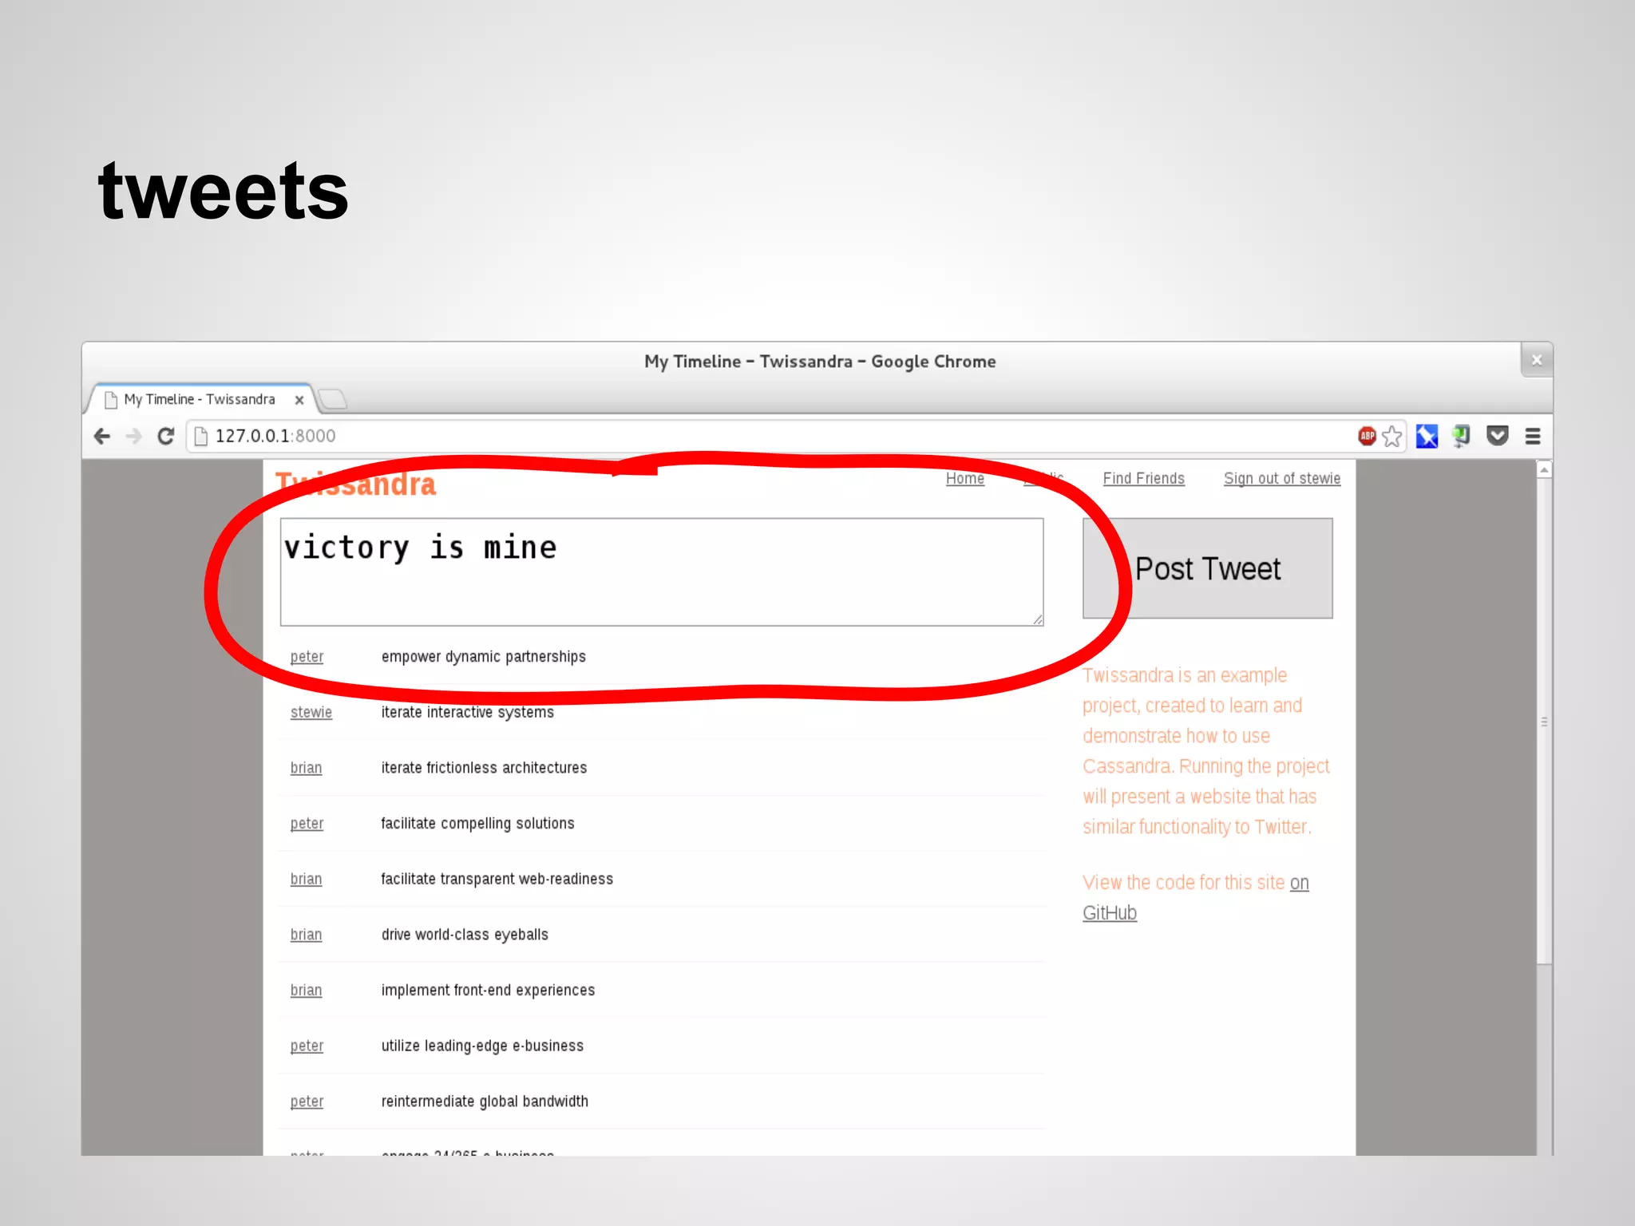The height and width of the screenshot is (1226, 1635).
Task: Open the Chrome hamburger menu
Action: [x=1533, y=437]
